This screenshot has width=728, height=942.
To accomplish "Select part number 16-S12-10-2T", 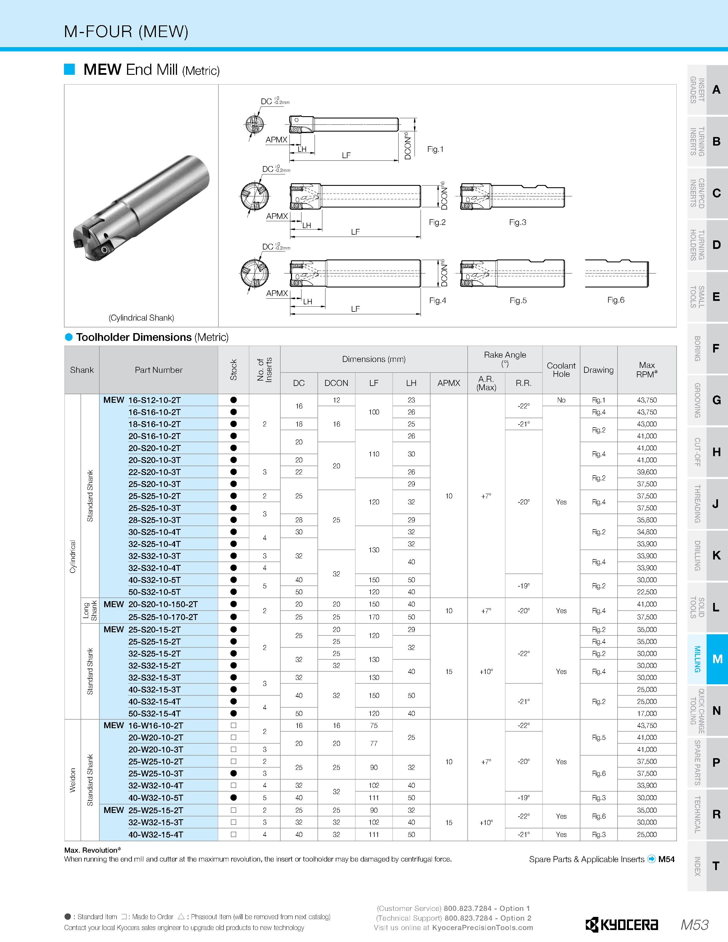I will coord(154,400).
